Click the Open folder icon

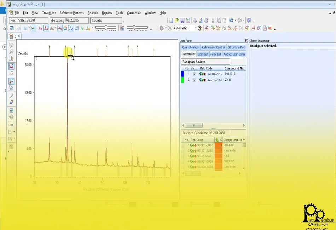177,21
